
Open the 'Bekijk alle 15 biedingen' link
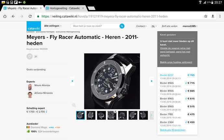tap(173, 130)
